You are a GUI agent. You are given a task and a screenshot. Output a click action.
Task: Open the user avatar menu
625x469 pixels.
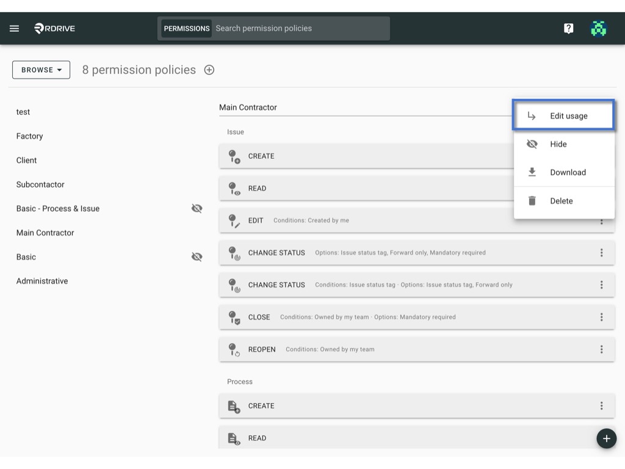pyautogui.click(x=598, y=28)
